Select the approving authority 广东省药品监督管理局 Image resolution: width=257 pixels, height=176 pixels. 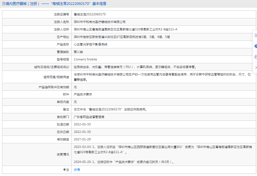tap(89, 117)
